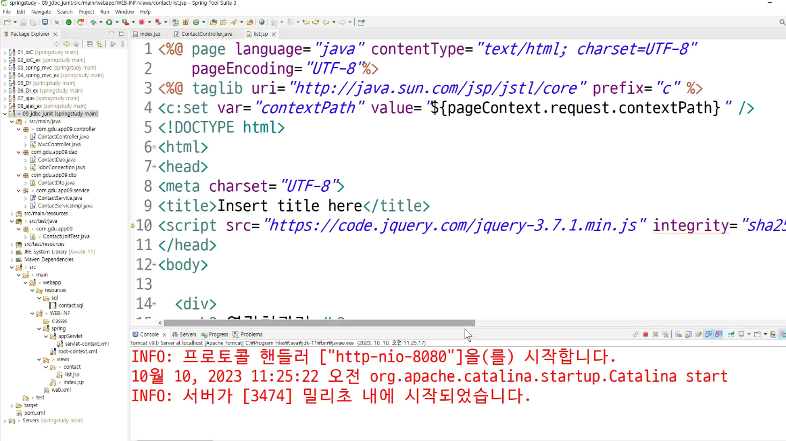Click the New file toolbar icon
The image size is (786, 441).
(7, 23)
